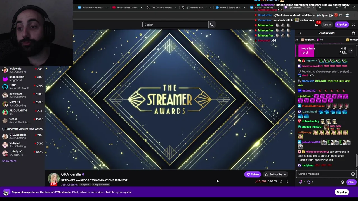The image size is (358, 201).
Task: Open Maya +1 channel in sidebar
Action: (22, 104)
